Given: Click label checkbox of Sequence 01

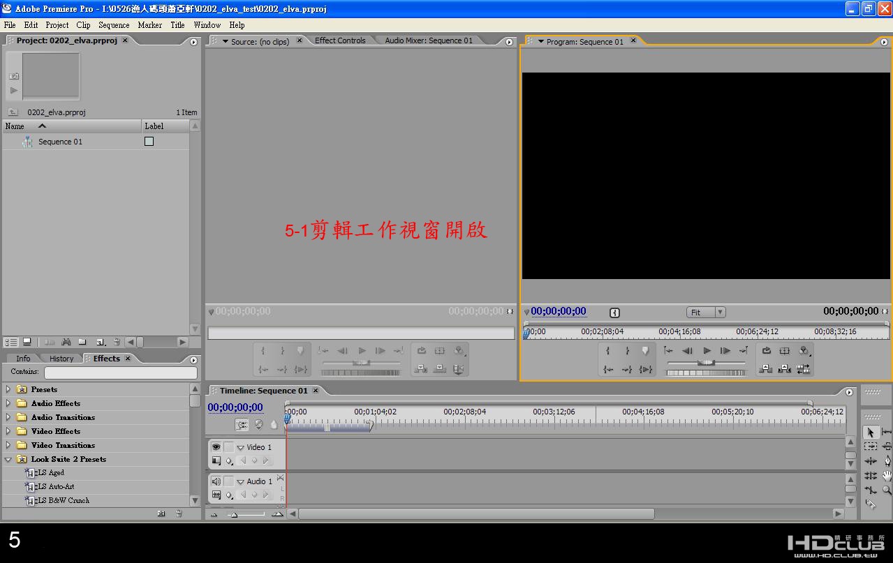Looking at the screenshot, I should point(149,141).
